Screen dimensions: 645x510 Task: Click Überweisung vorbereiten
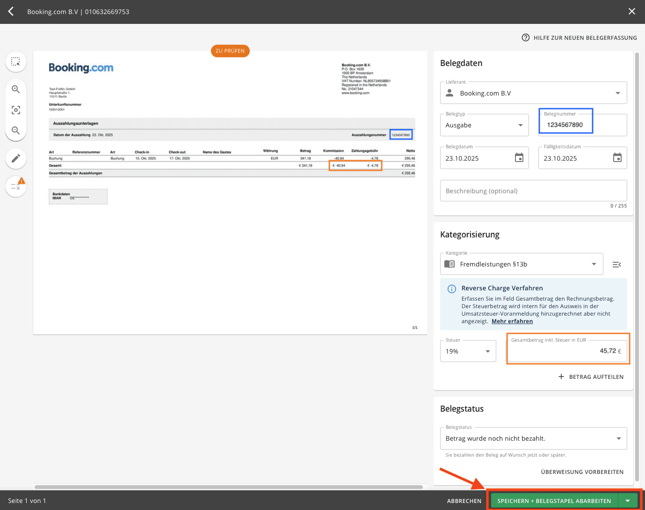(582, 472)
